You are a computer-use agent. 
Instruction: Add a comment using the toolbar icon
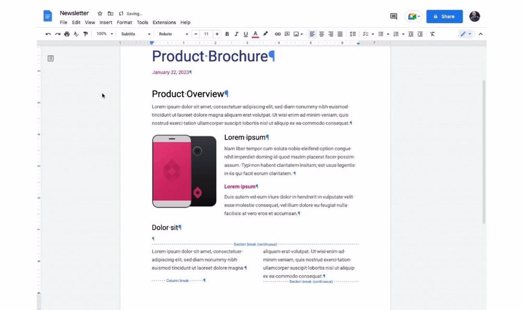click(287, 33)
